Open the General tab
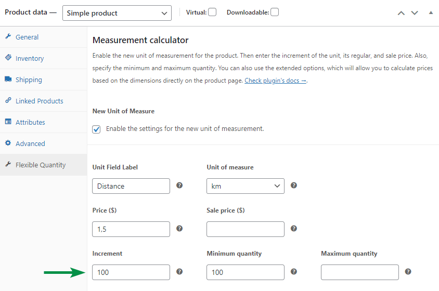This screenshot has height=291, width=439. 43,37
